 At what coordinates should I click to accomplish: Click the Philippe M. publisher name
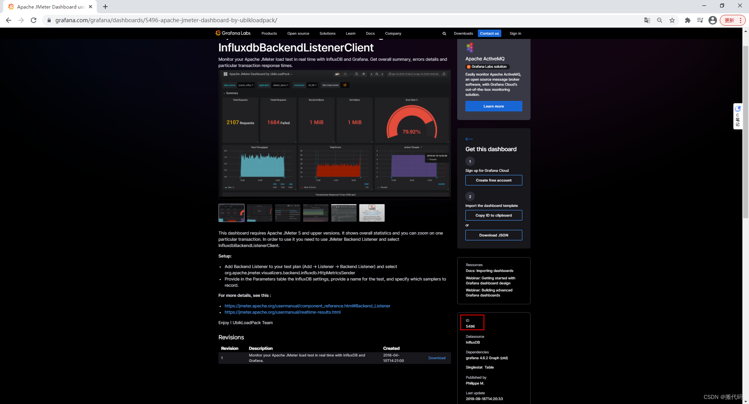pyautogui.click(x=475, y=383)
